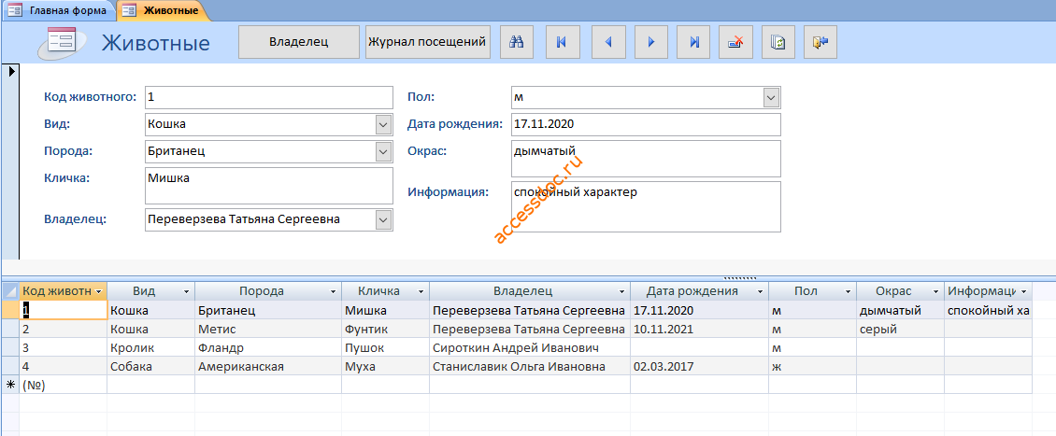
Task: Click the Код животного input field
Action: [269, 97]
